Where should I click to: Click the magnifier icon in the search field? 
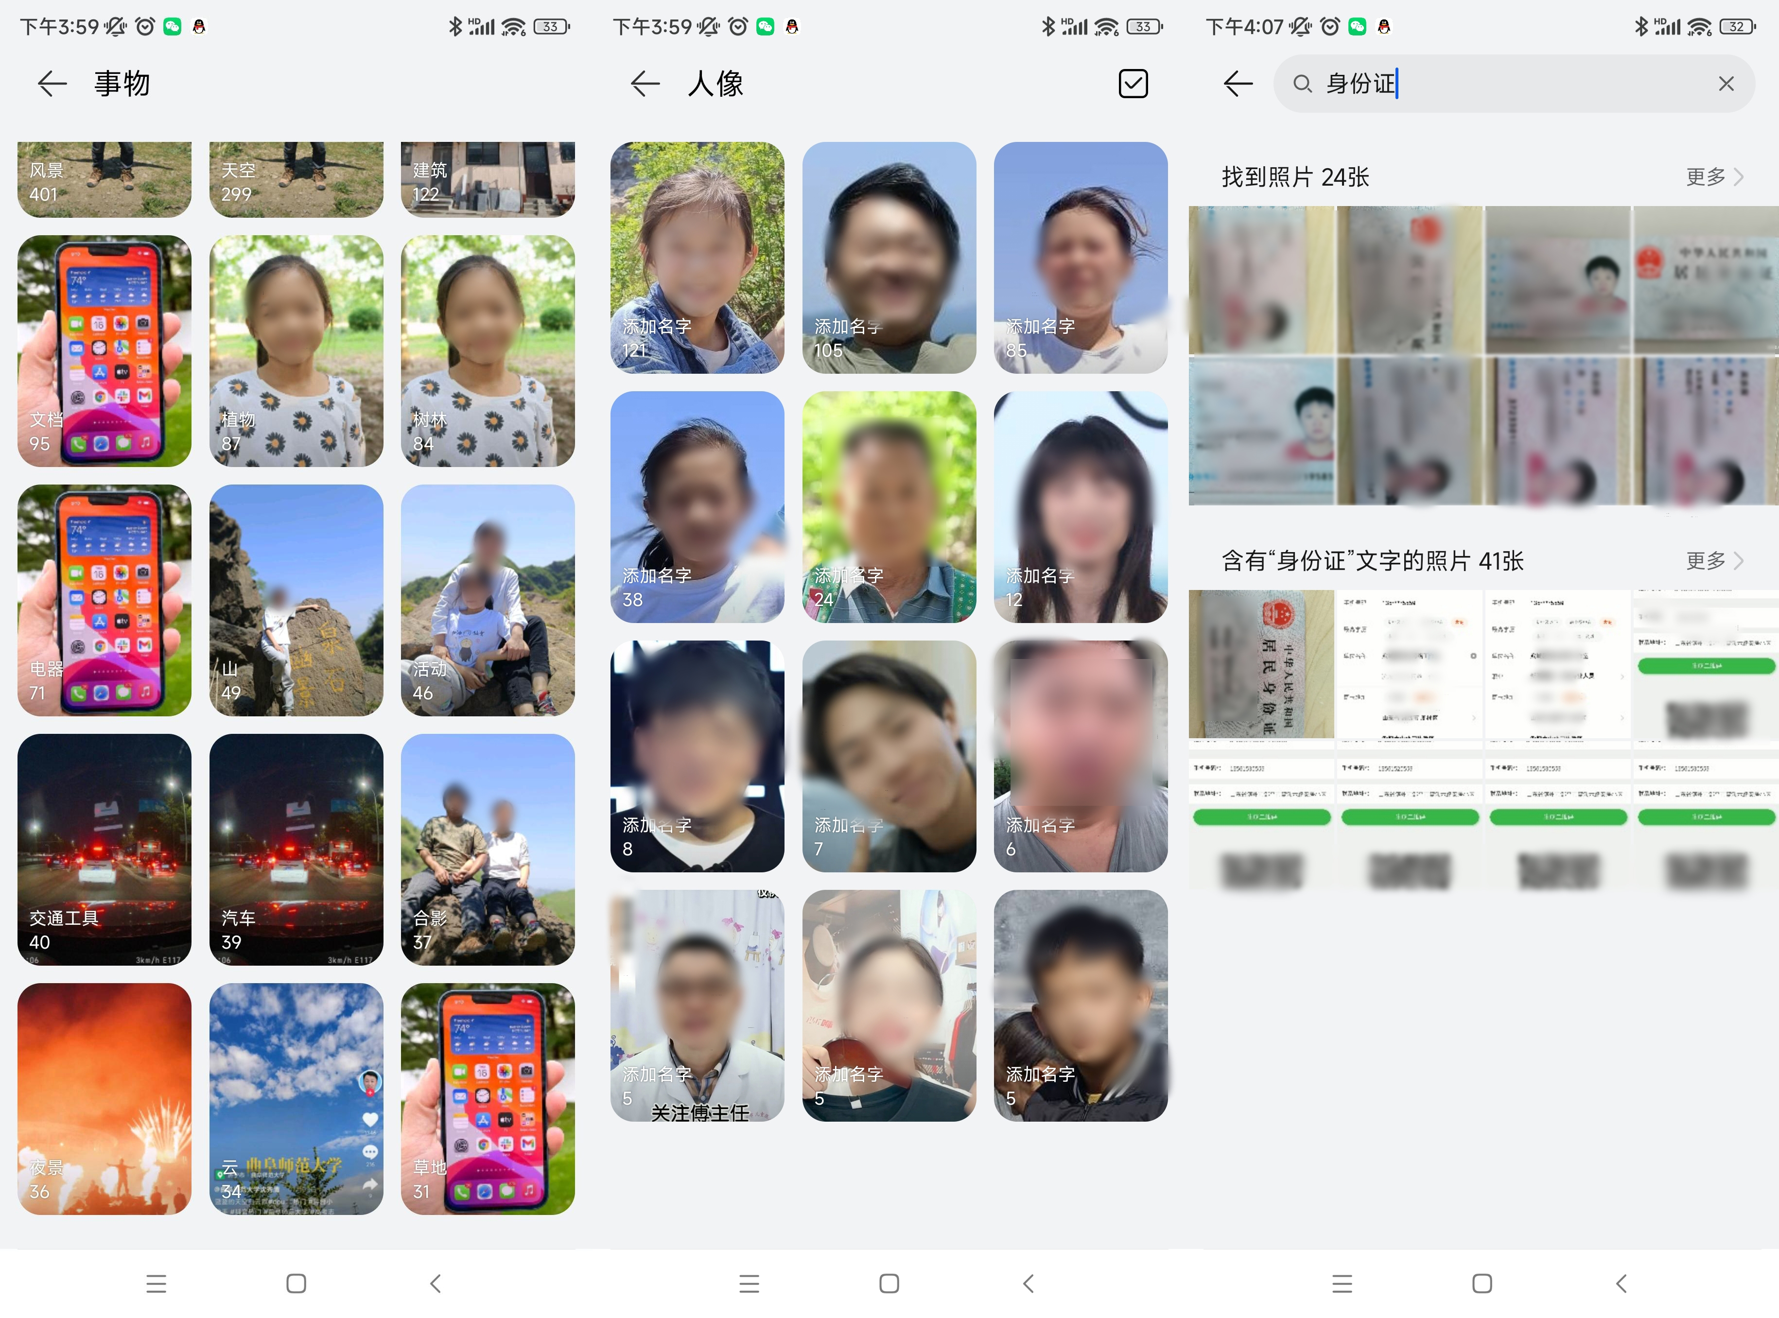pos(1303,84)
